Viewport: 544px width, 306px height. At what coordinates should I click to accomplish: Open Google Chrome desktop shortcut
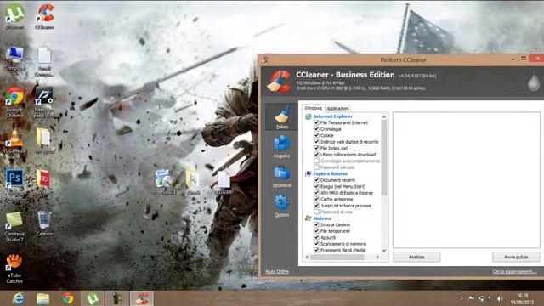coord(14,102)
